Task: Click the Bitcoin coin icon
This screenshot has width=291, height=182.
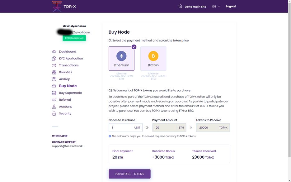Action: pos(153,56)
